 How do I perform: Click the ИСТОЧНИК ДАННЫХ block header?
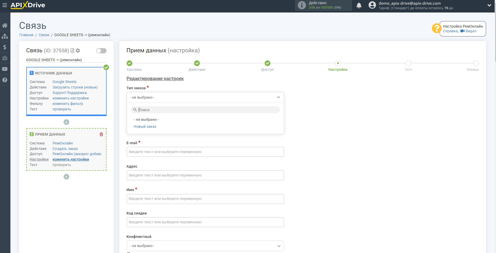(x=53, y=73)
